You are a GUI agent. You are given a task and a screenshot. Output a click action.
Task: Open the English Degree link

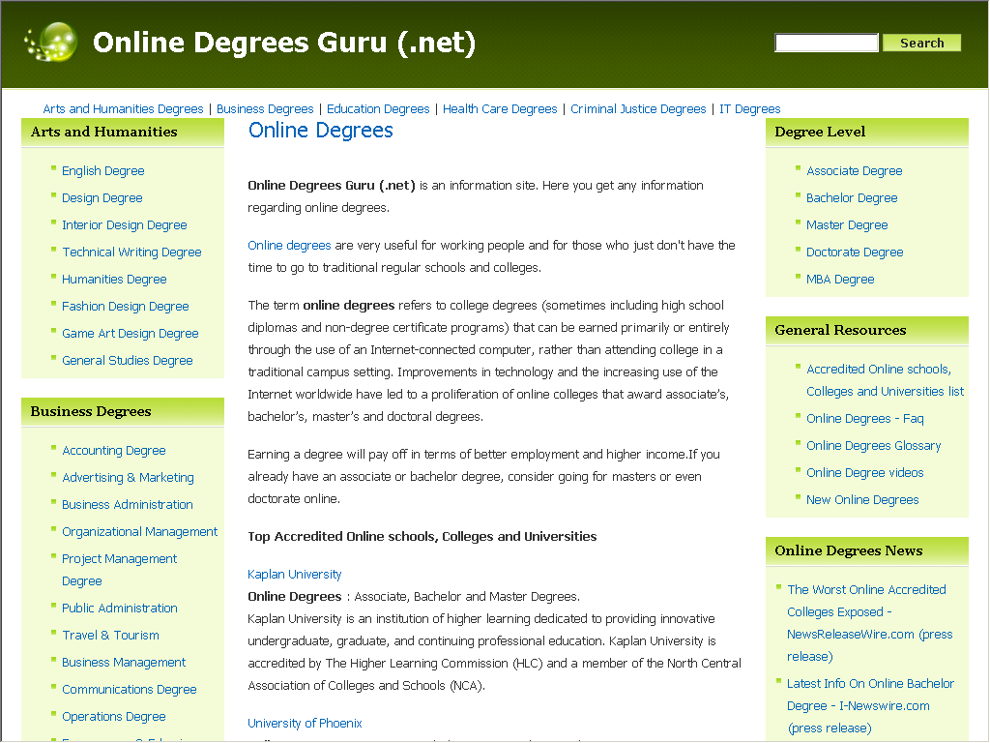coord(102,170)
